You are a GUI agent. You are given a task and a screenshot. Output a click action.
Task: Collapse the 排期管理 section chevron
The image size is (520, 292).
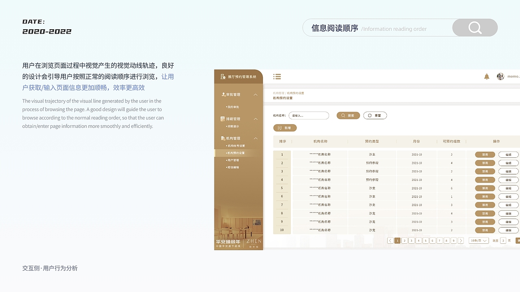coord(256,119)
